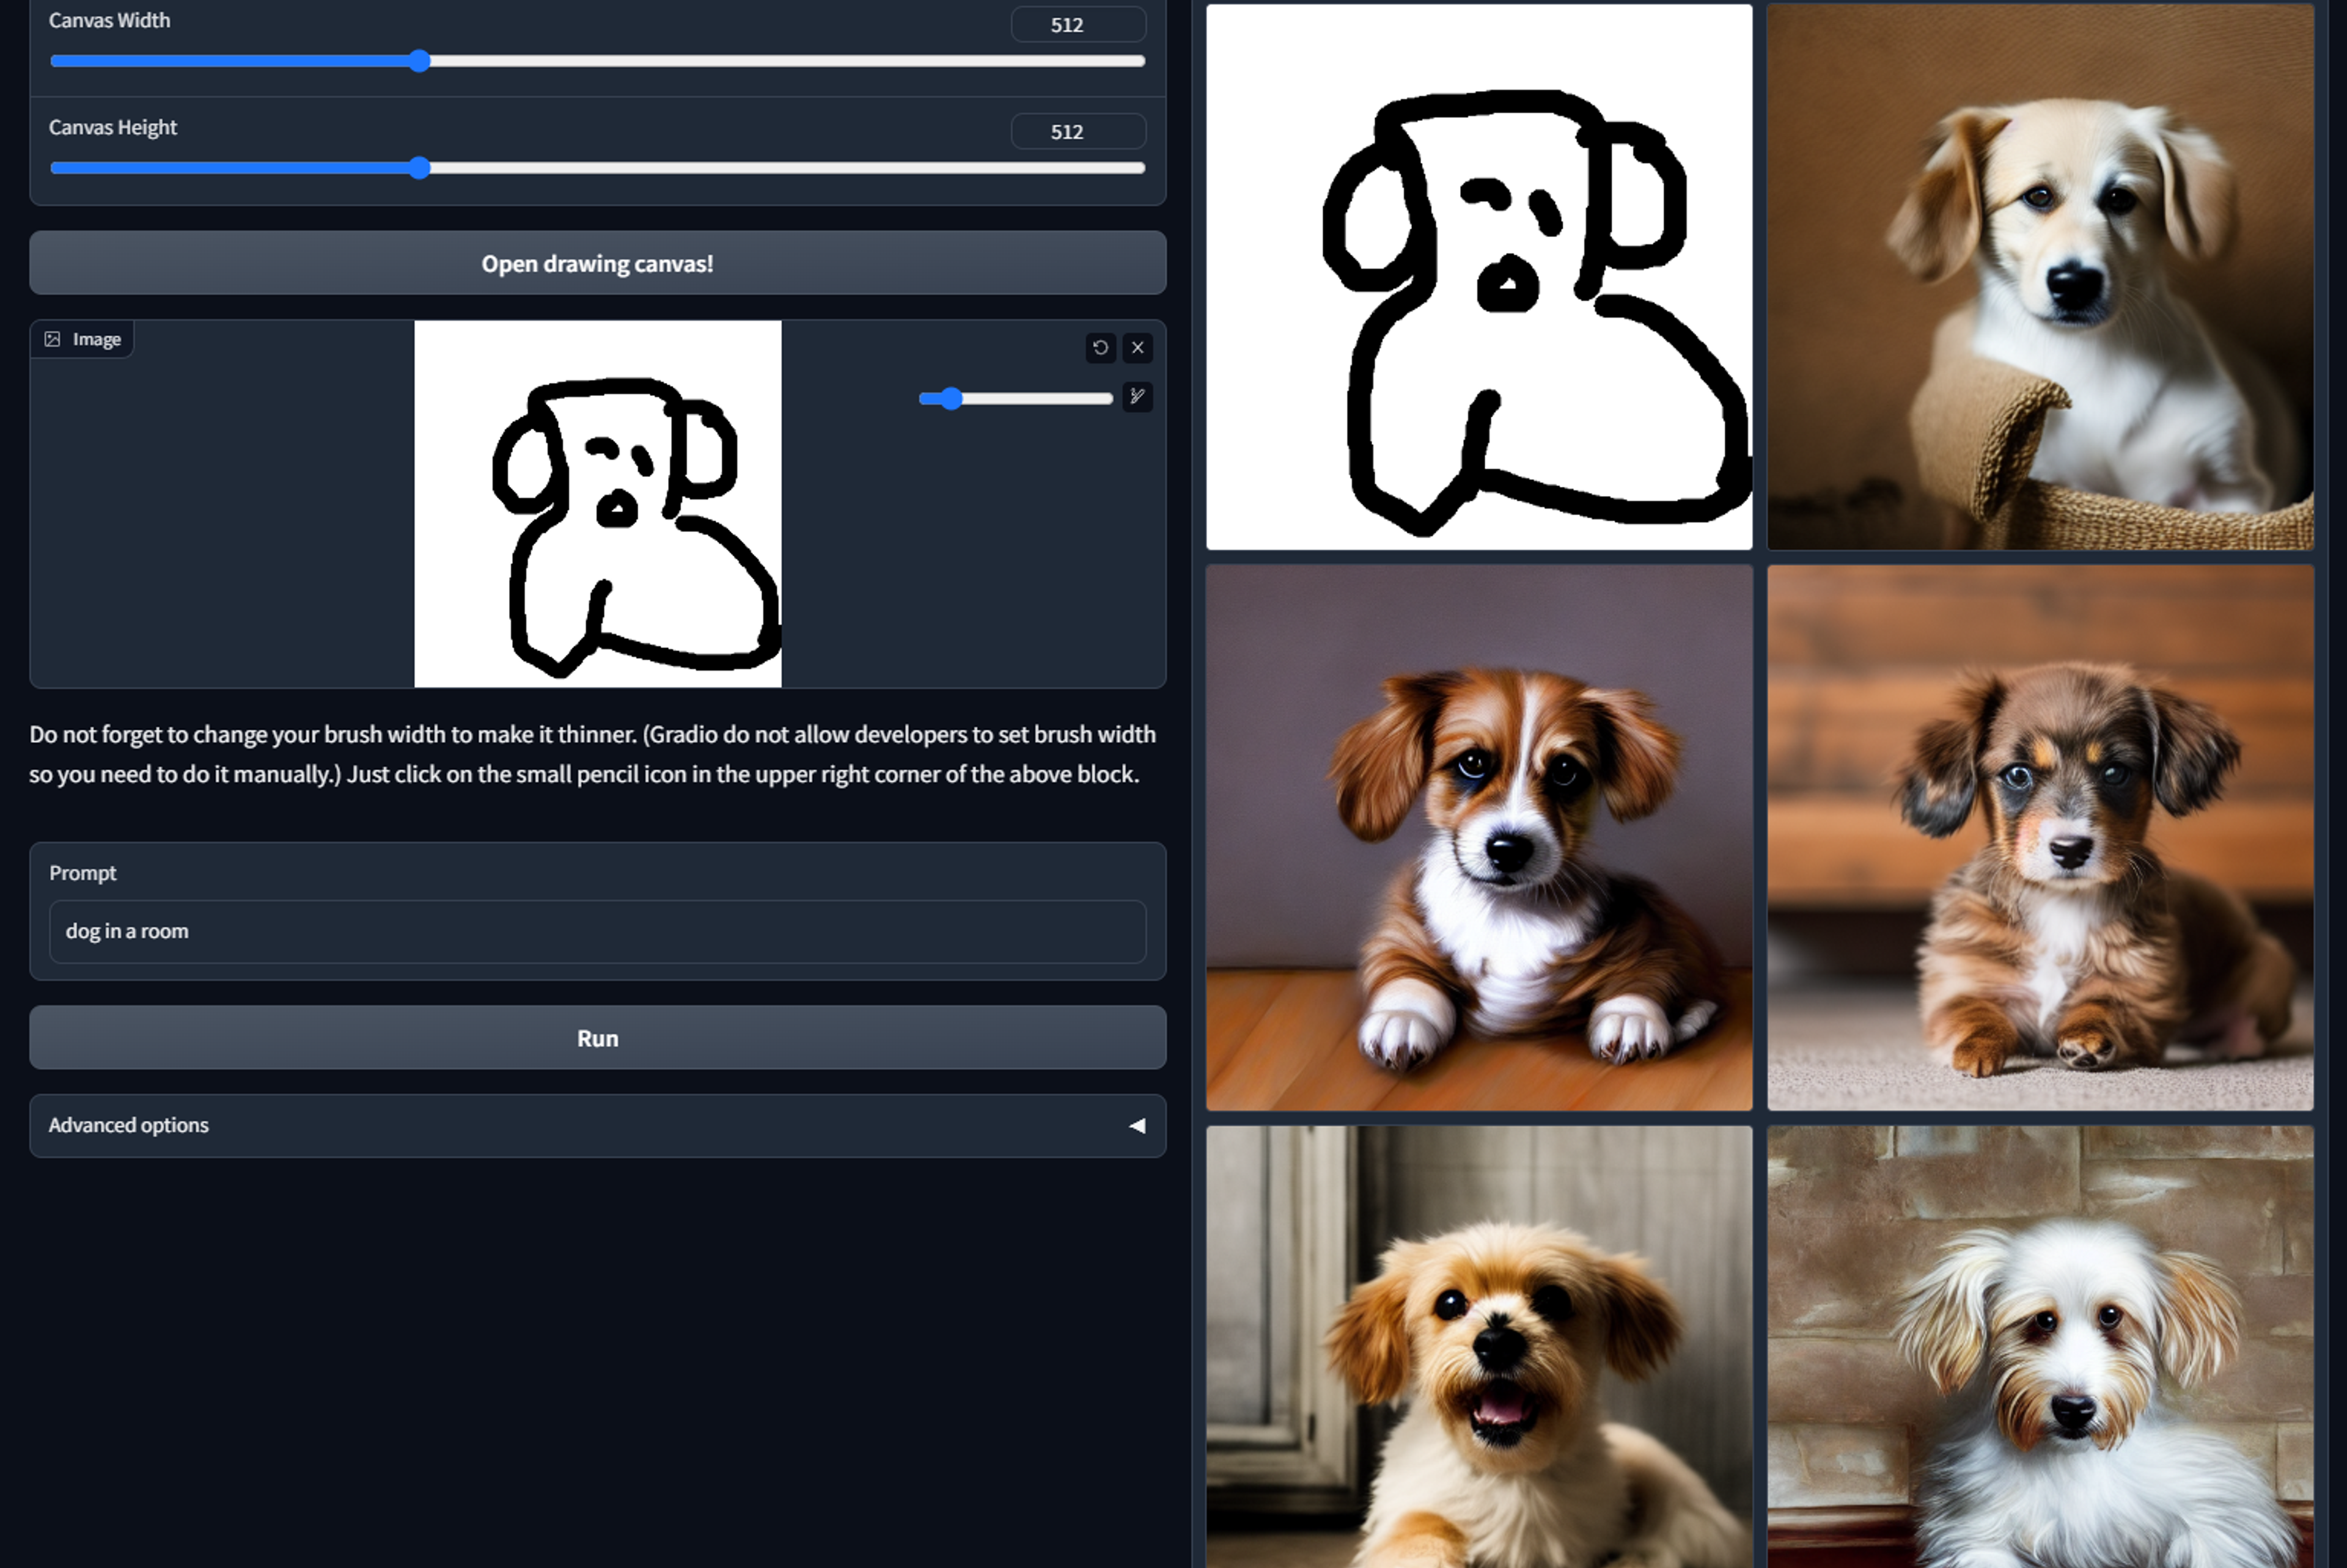Click the undo icon above the sketch
Screen dimensions: 2347x1568
tap(1101, 347)
